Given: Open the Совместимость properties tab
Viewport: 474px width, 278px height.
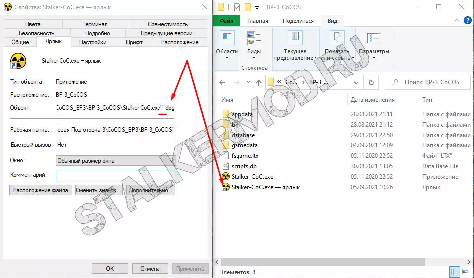Looking at the screenshot, I should click(167, 24).
